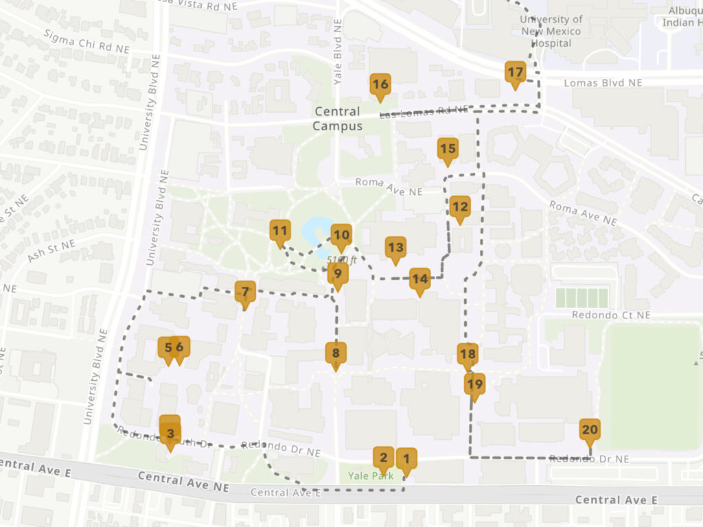Select marker 2 near Yale Park
The image size is (703, 527).
[x=383, y=458]
